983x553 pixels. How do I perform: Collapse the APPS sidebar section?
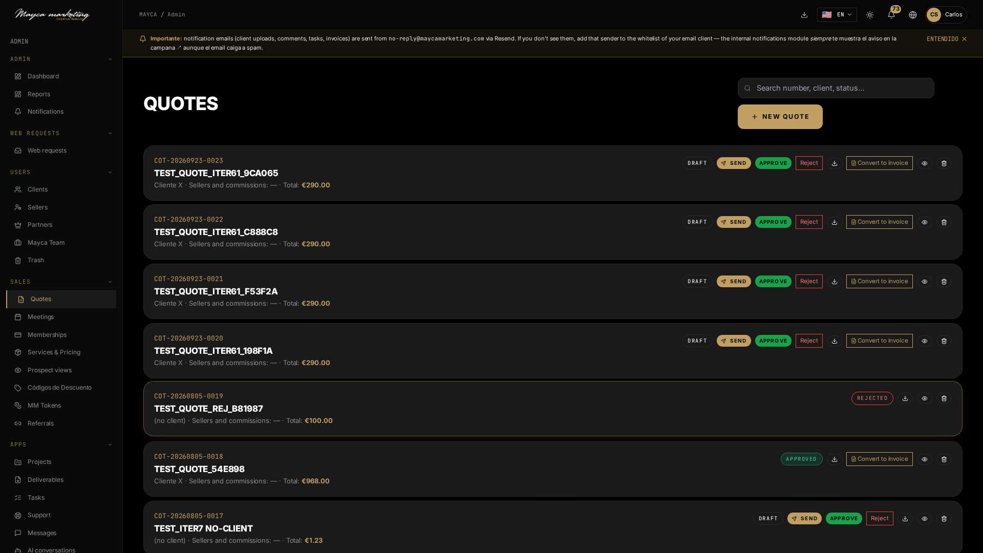click(x=61, y=445)
